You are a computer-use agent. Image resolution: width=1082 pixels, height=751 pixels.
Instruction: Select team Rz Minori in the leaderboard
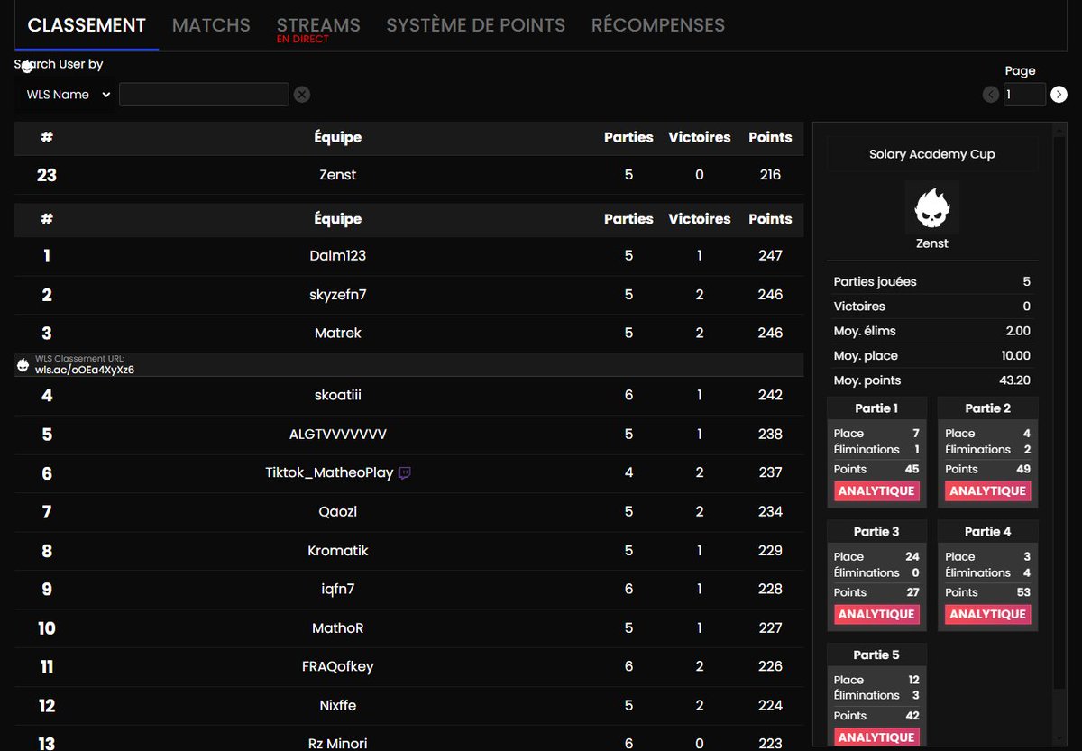point(408,739)
